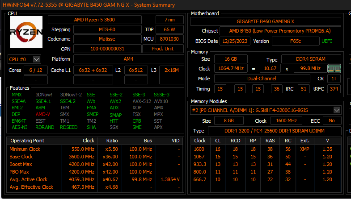Click the SSE4.2 feature indicator

pyautogui.click(x=68, y=101)
